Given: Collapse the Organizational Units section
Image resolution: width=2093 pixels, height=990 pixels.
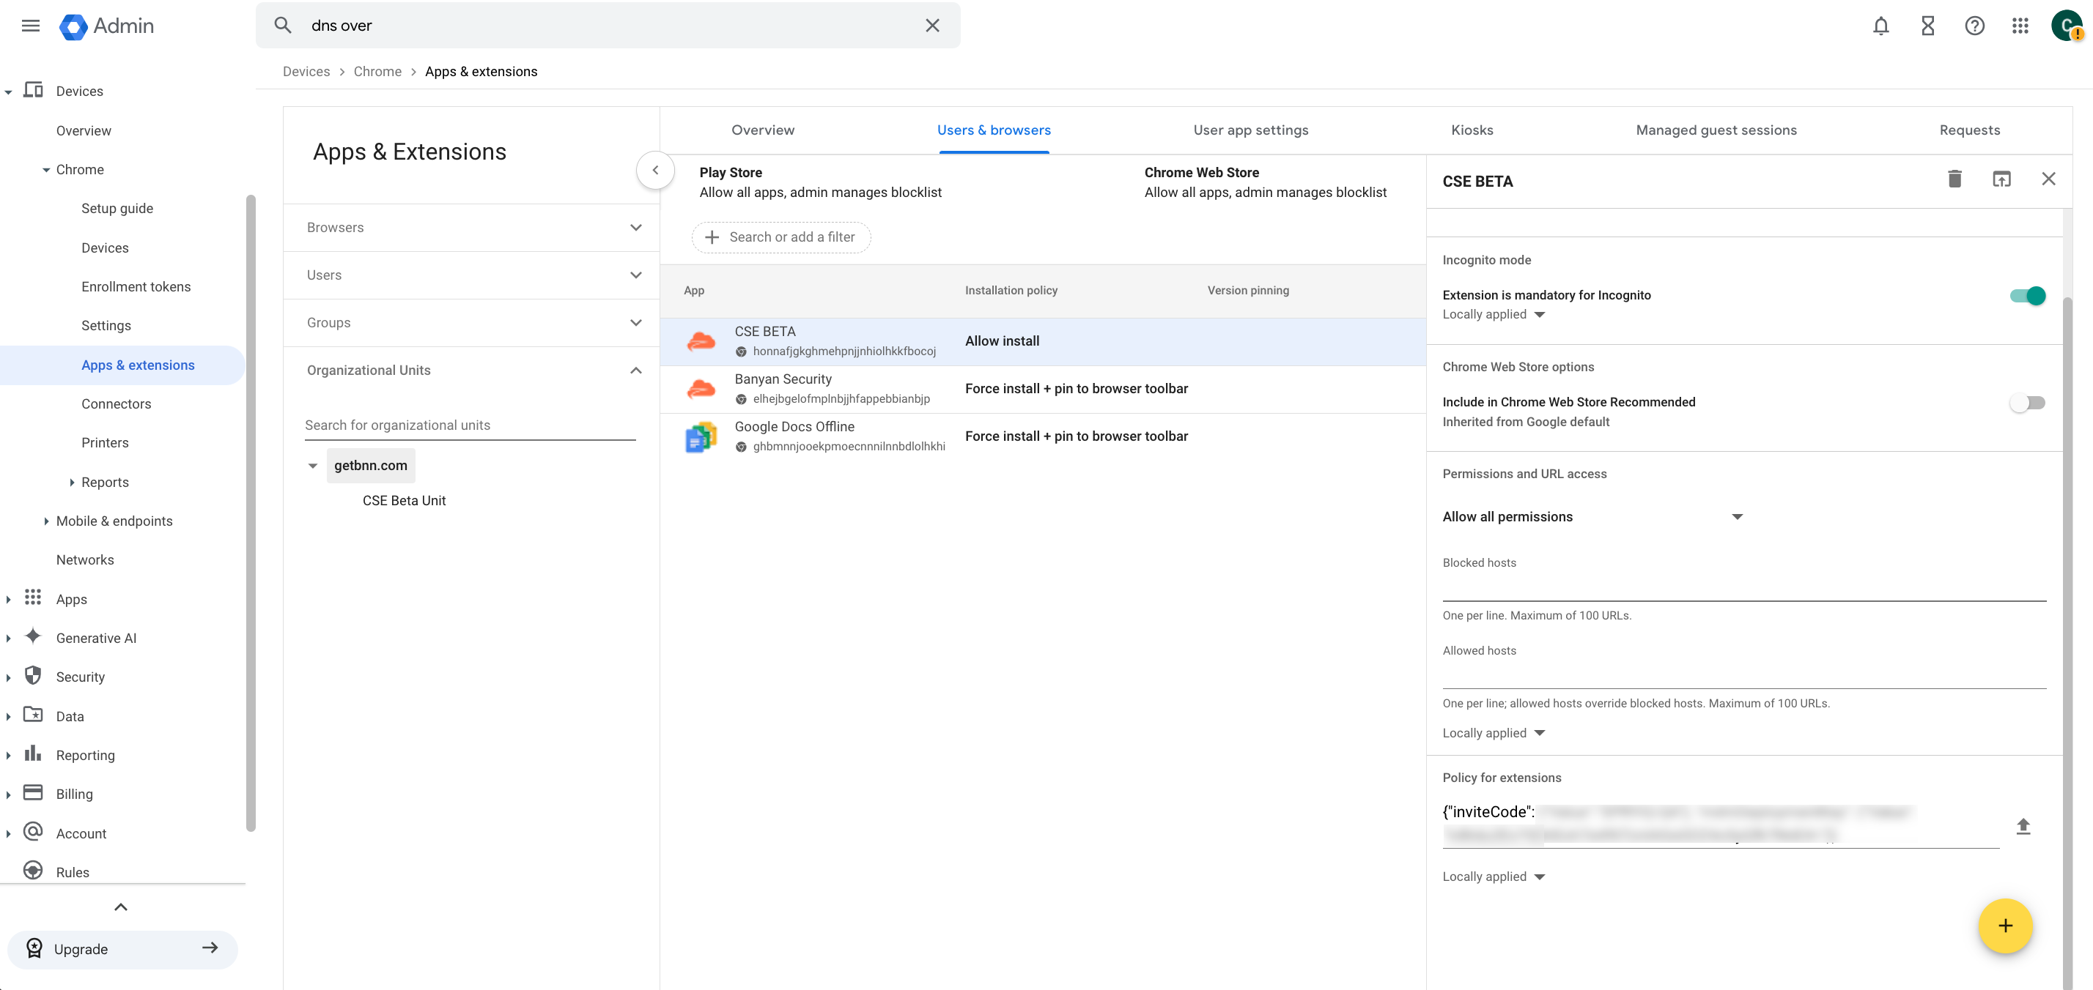Looking at the screenshot, I should point(635,371).
